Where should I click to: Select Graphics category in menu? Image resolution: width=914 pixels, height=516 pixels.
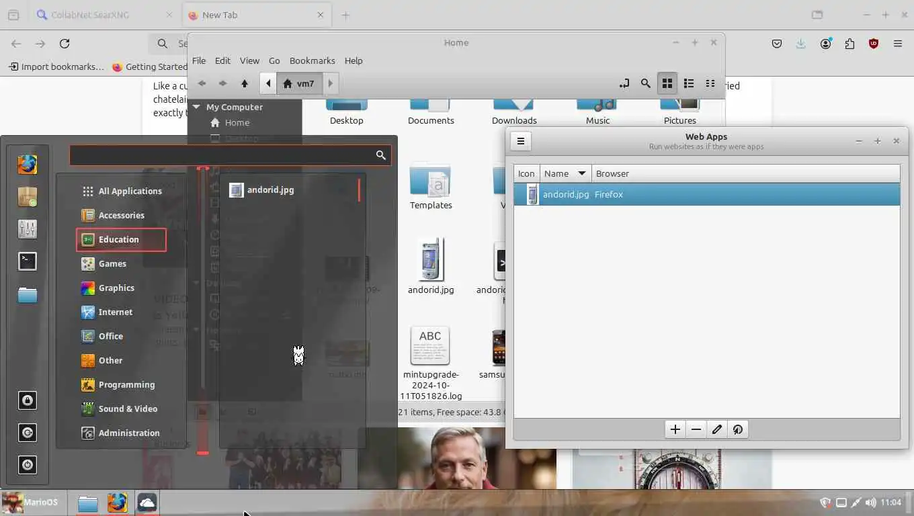(x=122, y=288)
